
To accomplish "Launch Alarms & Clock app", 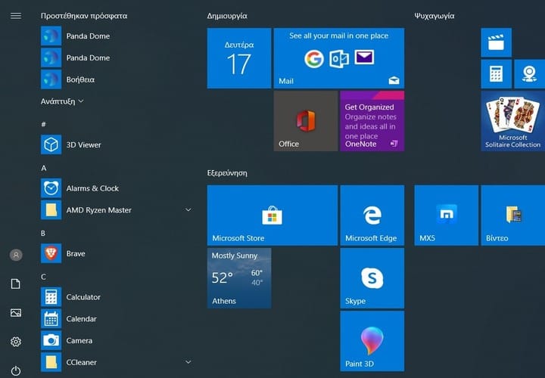I will (117, 188).
